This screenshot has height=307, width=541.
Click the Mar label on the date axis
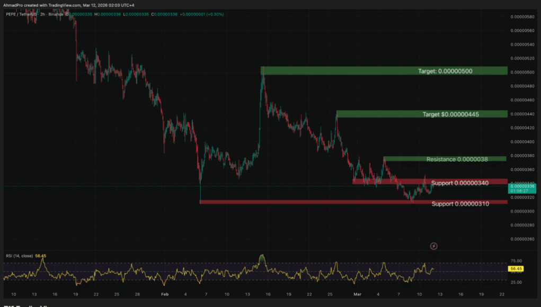(x=357, y=294)
